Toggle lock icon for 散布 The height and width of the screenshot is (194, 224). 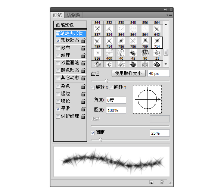[x=83, y=48]
